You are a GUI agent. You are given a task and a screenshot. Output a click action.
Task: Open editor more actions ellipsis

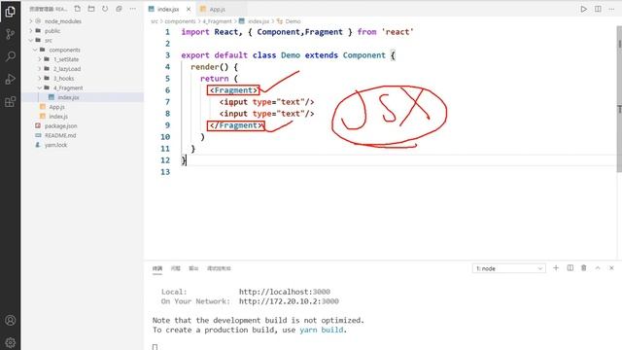tap(611, 9)
